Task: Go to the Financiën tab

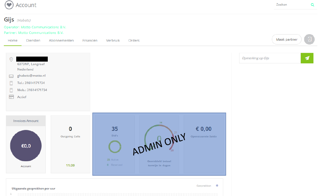Action: pos(90,40)
